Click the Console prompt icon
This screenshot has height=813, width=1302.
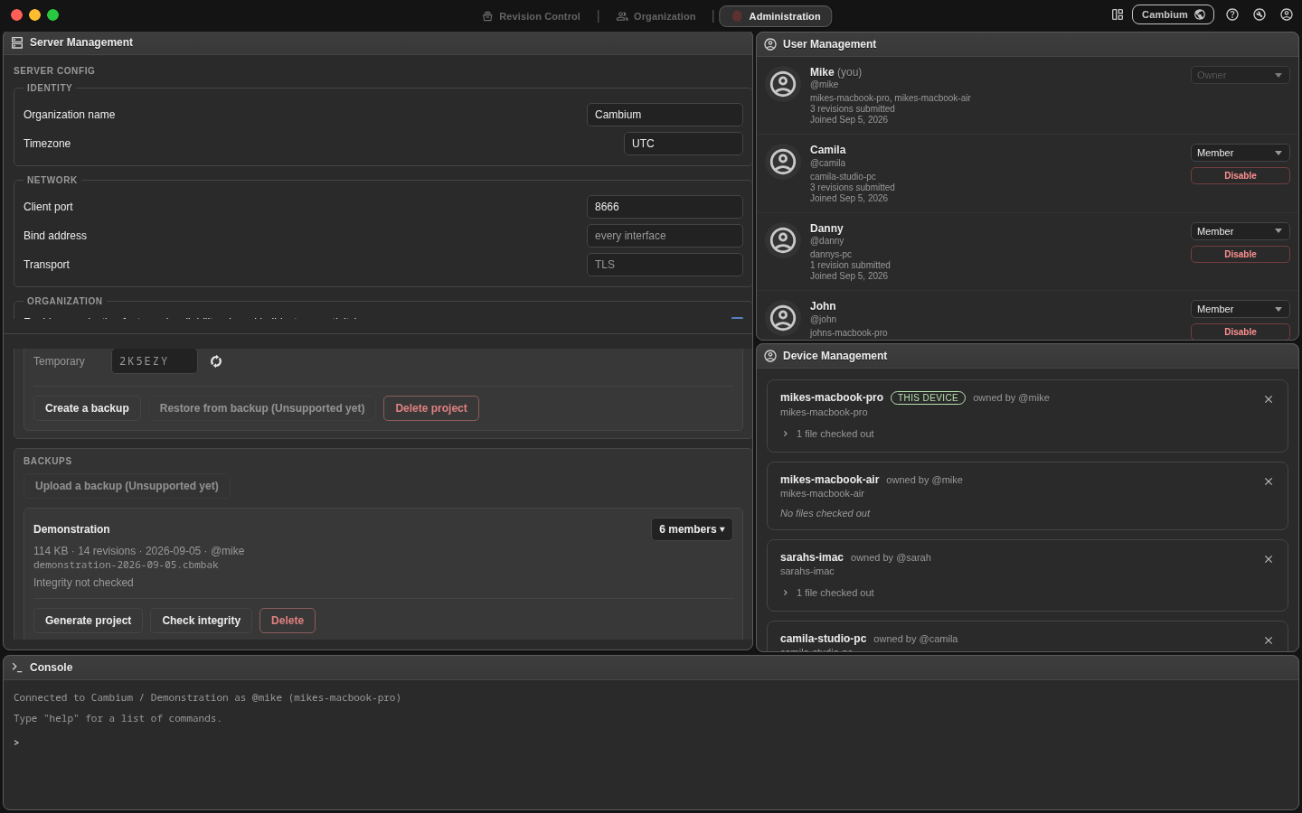point(17,668)
